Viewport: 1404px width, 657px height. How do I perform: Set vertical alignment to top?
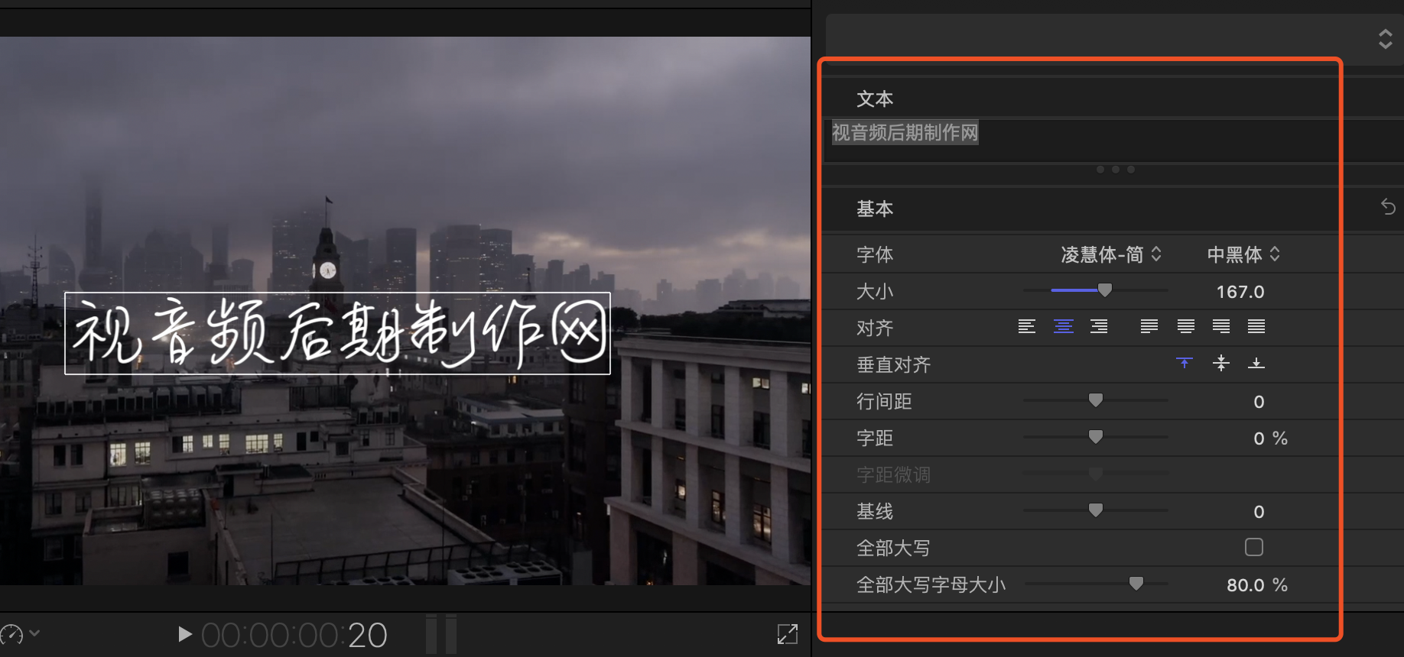tap(1185, 363)
